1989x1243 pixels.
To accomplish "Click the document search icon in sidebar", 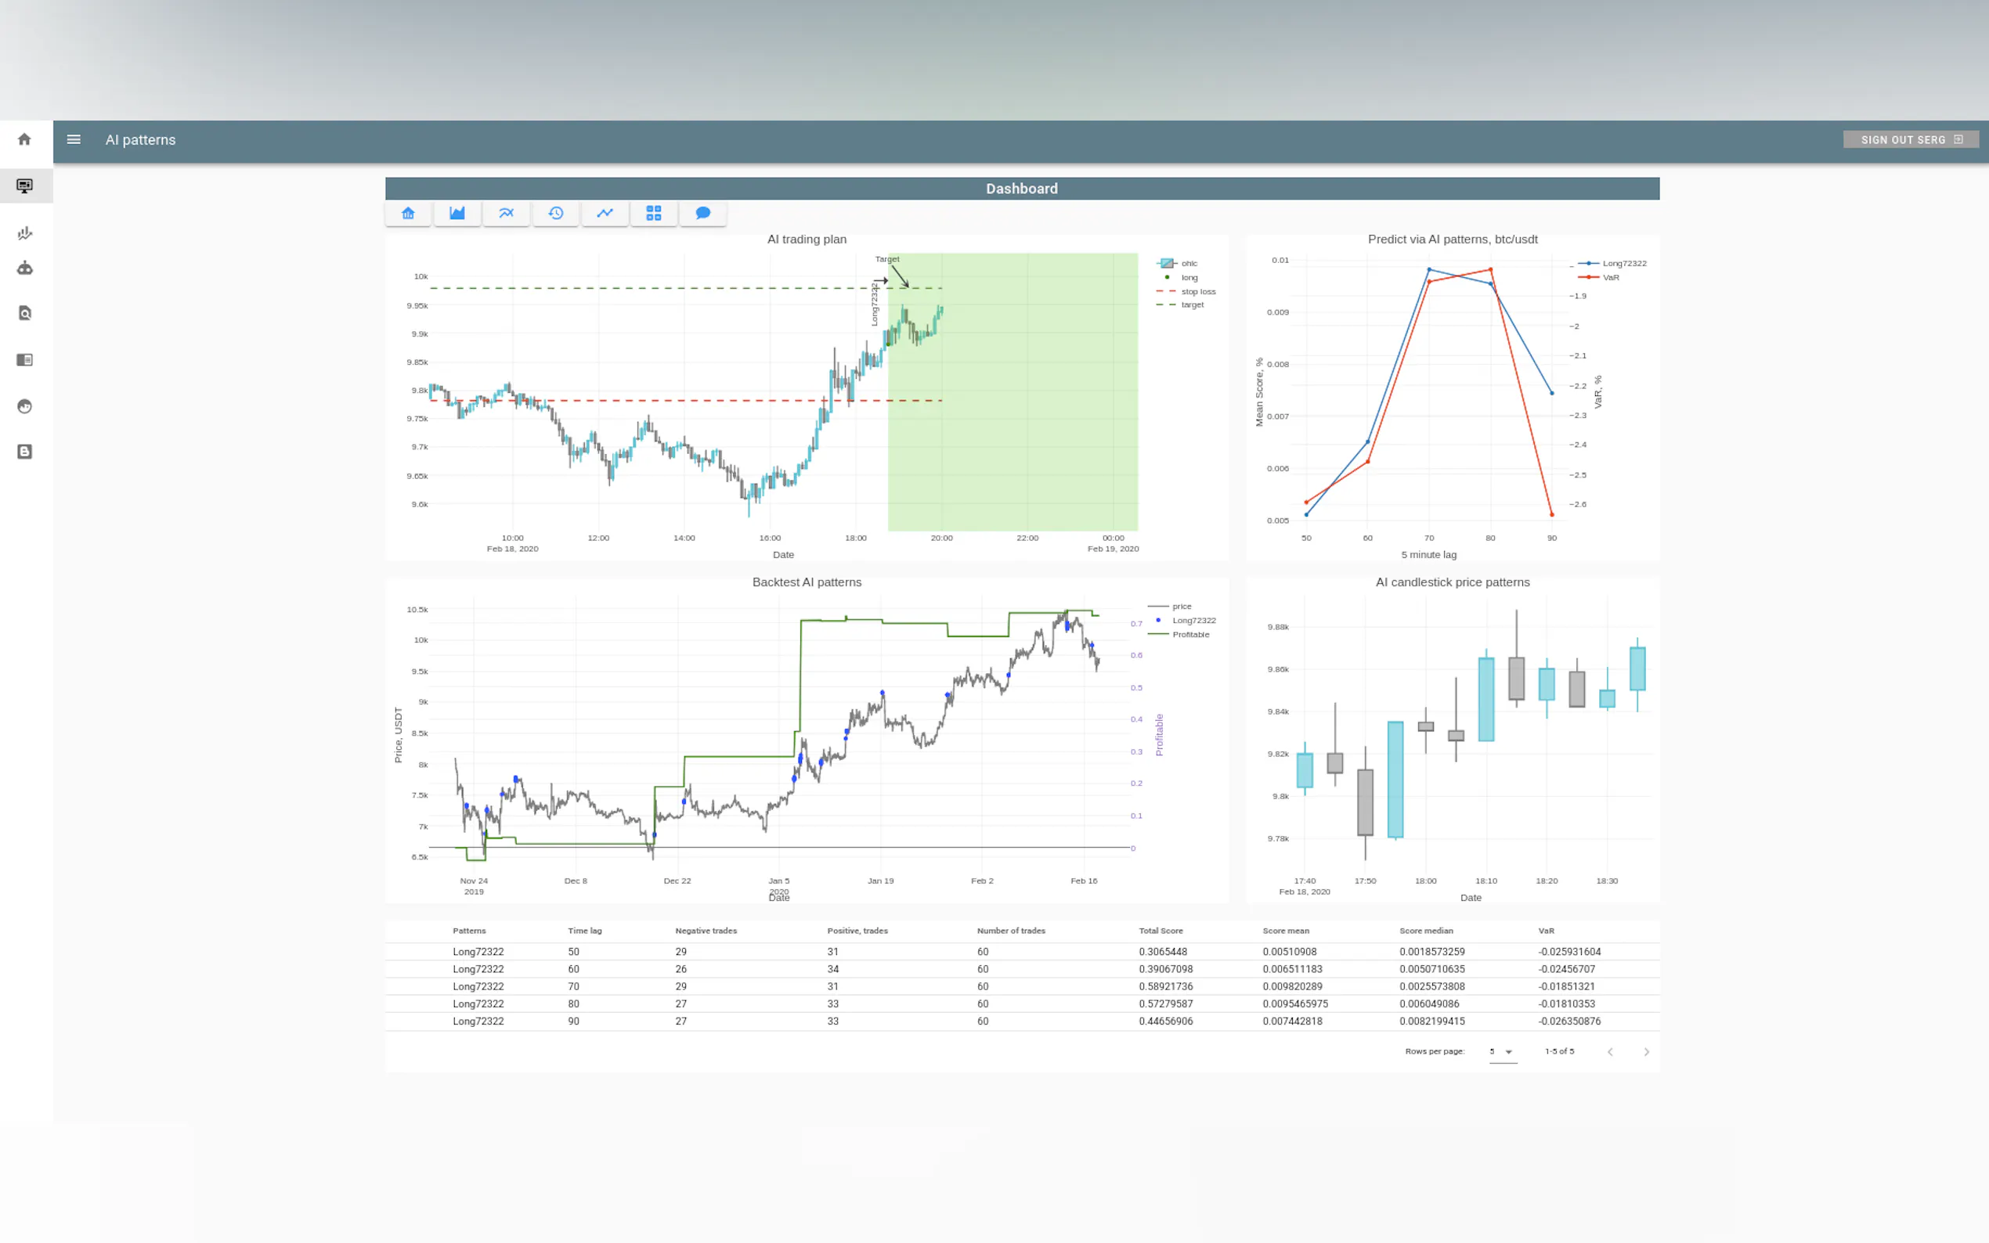I will pyautogui.click(x=25, y=313).
